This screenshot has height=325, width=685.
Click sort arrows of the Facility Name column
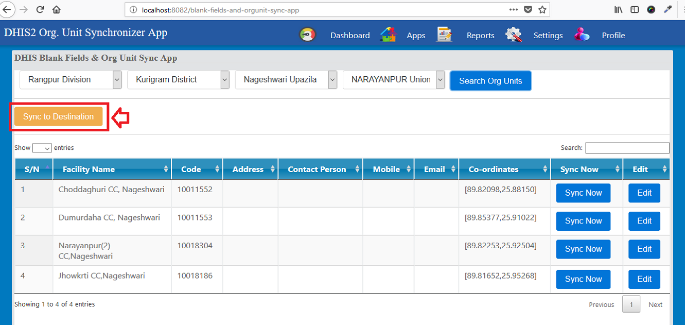click(x=166, y=169)
